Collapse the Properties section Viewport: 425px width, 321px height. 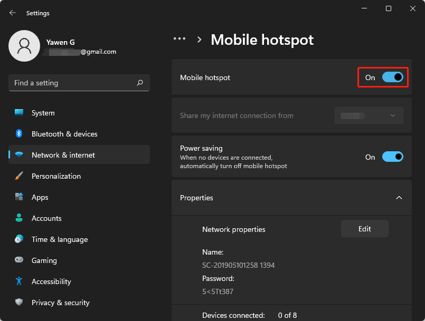399,198
